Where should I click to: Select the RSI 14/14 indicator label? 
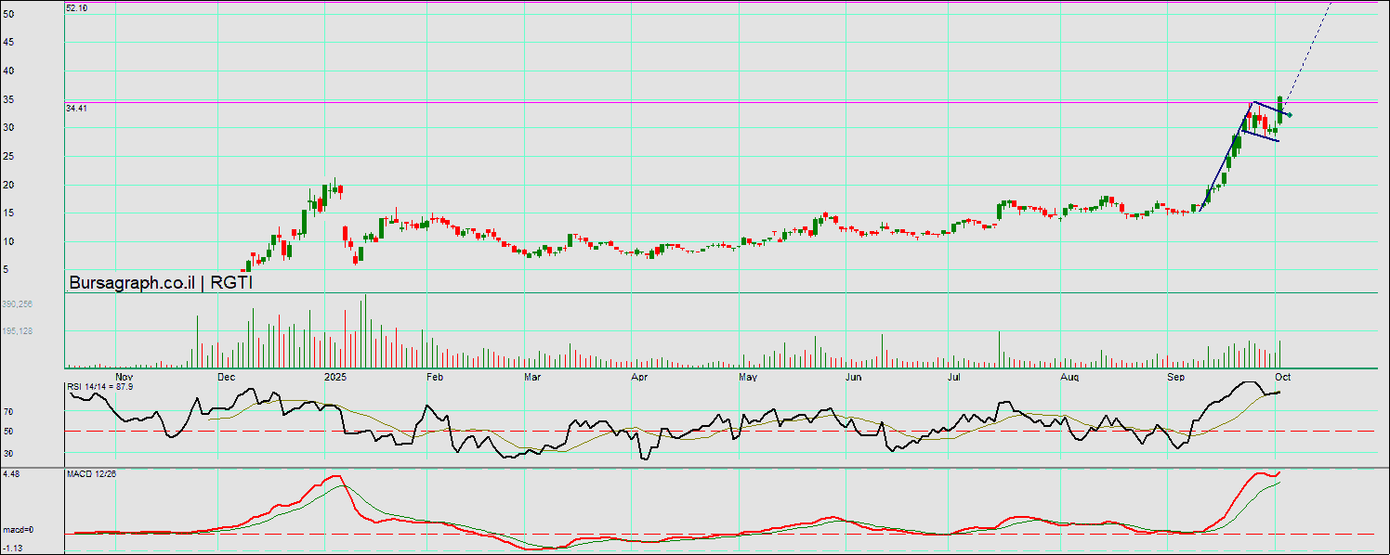[x=100, y=386]
